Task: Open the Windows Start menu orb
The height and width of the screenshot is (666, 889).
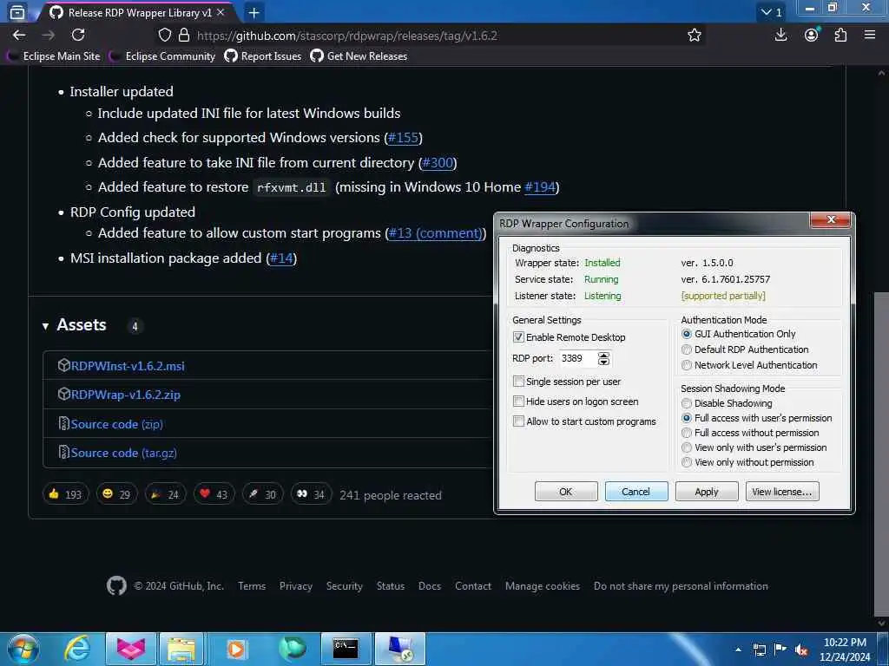Action: [23, 649]
